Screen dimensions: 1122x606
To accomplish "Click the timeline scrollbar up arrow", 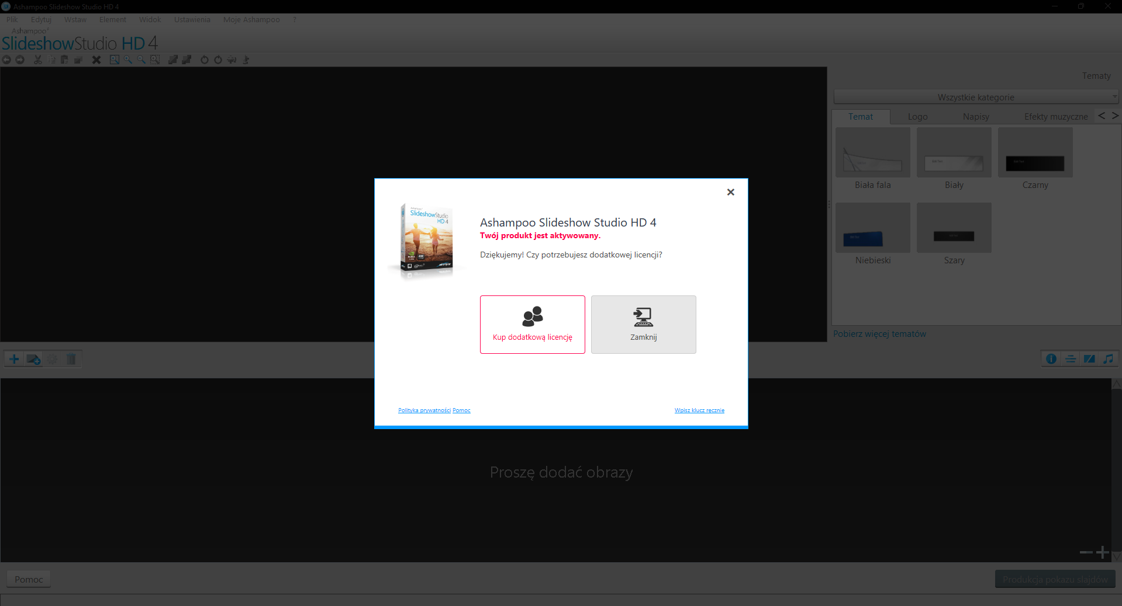I will coord(1117,384).
